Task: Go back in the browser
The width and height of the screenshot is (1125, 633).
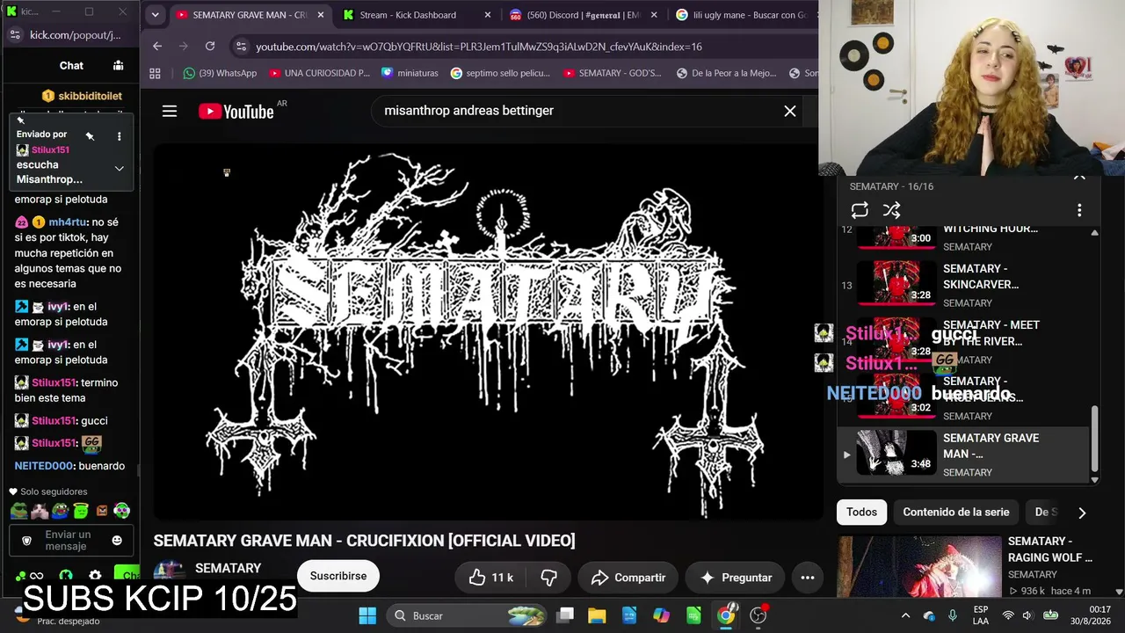Action: [x=157, y=47]
